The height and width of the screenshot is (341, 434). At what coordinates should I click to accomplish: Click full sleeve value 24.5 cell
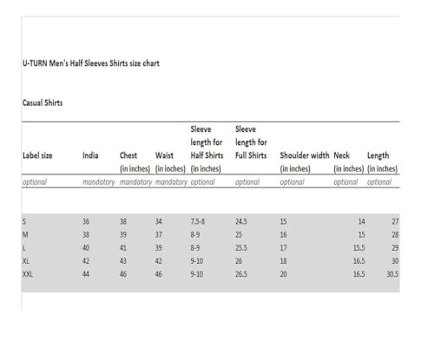241,221
